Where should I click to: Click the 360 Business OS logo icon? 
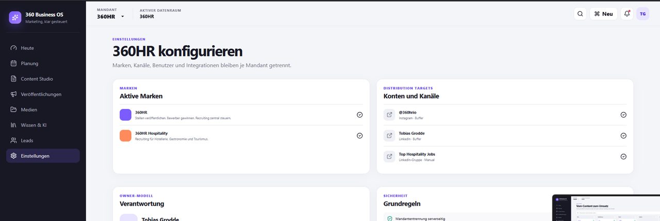(x=15, y=17)
